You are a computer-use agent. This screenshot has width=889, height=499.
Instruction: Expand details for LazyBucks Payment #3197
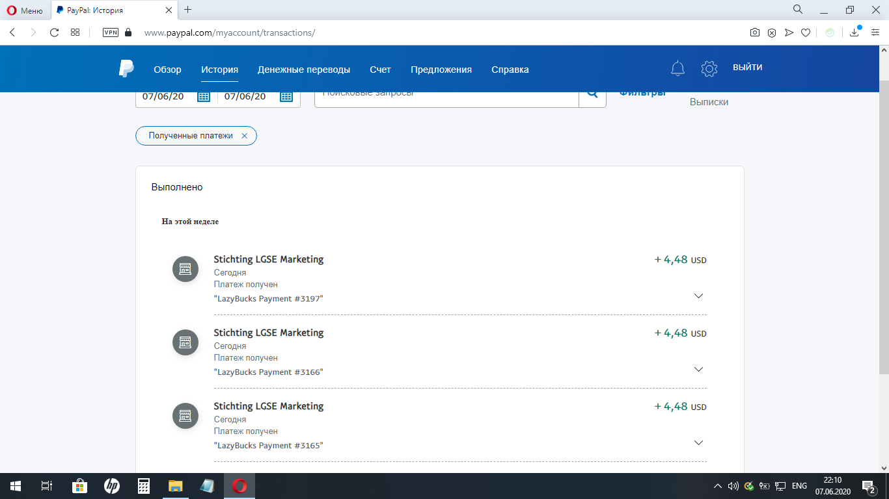[698, 296]
